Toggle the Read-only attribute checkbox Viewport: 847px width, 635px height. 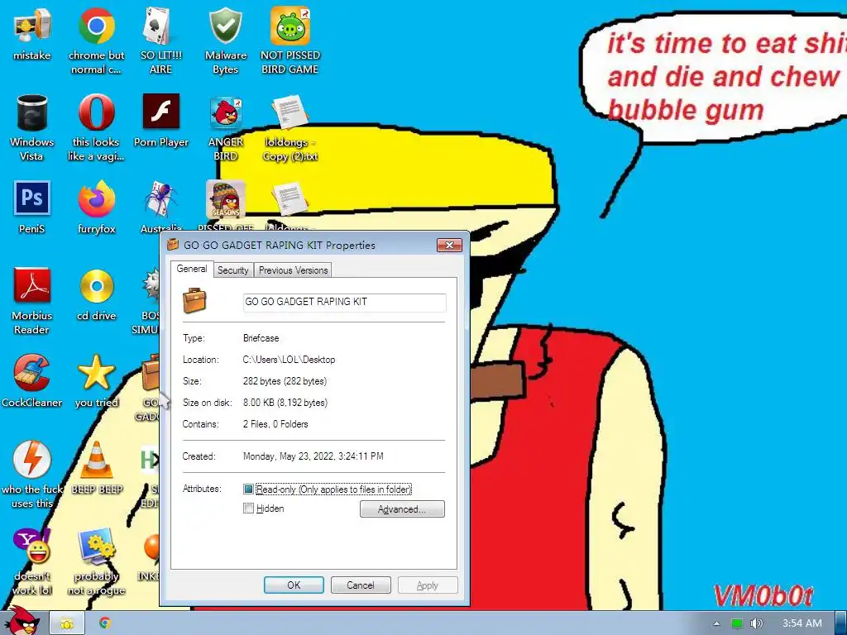point(248,489)
